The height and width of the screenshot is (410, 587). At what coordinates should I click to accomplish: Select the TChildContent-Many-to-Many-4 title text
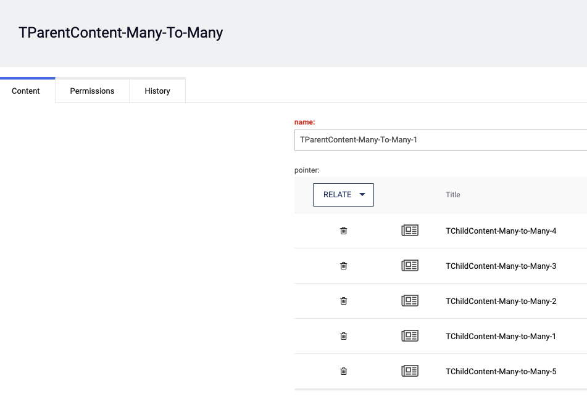pos(501,231)
